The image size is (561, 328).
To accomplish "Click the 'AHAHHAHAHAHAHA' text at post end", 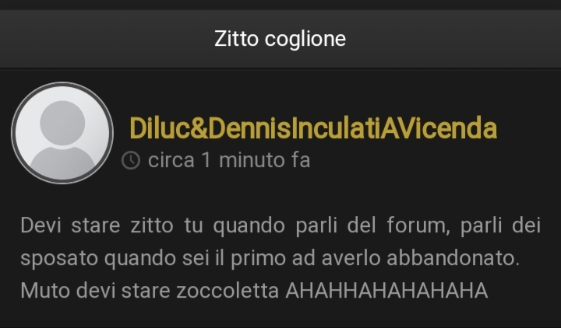I will 386,290.
